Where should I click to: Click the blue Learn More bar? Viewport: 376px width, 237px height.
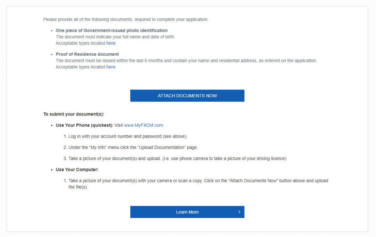[187, 212]
